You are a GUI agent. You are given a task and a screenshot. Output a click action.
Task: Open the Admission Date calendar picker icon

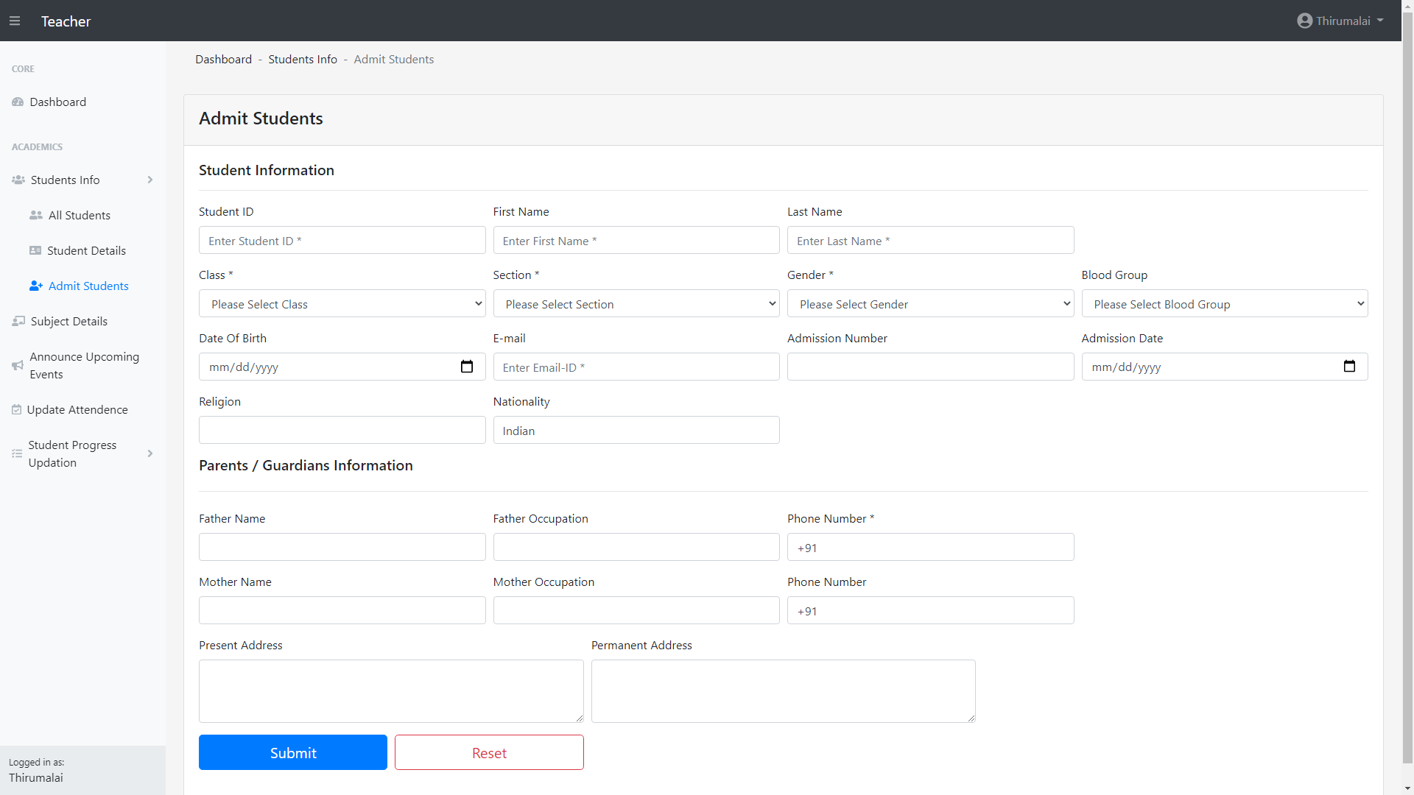[x=1349, y=367]
